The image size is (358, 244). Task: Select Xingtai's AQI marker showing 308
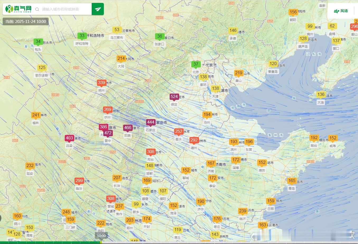coord(151,152)
